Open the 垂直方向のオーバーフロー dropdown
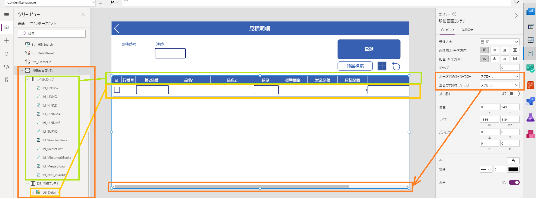Screen dimensions: 536x199 [500, 85]
